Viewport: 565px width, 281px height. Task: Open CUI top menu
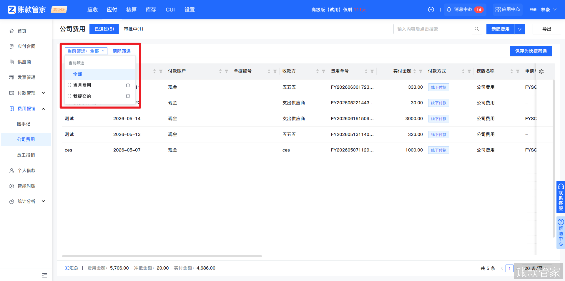point(170,10)
